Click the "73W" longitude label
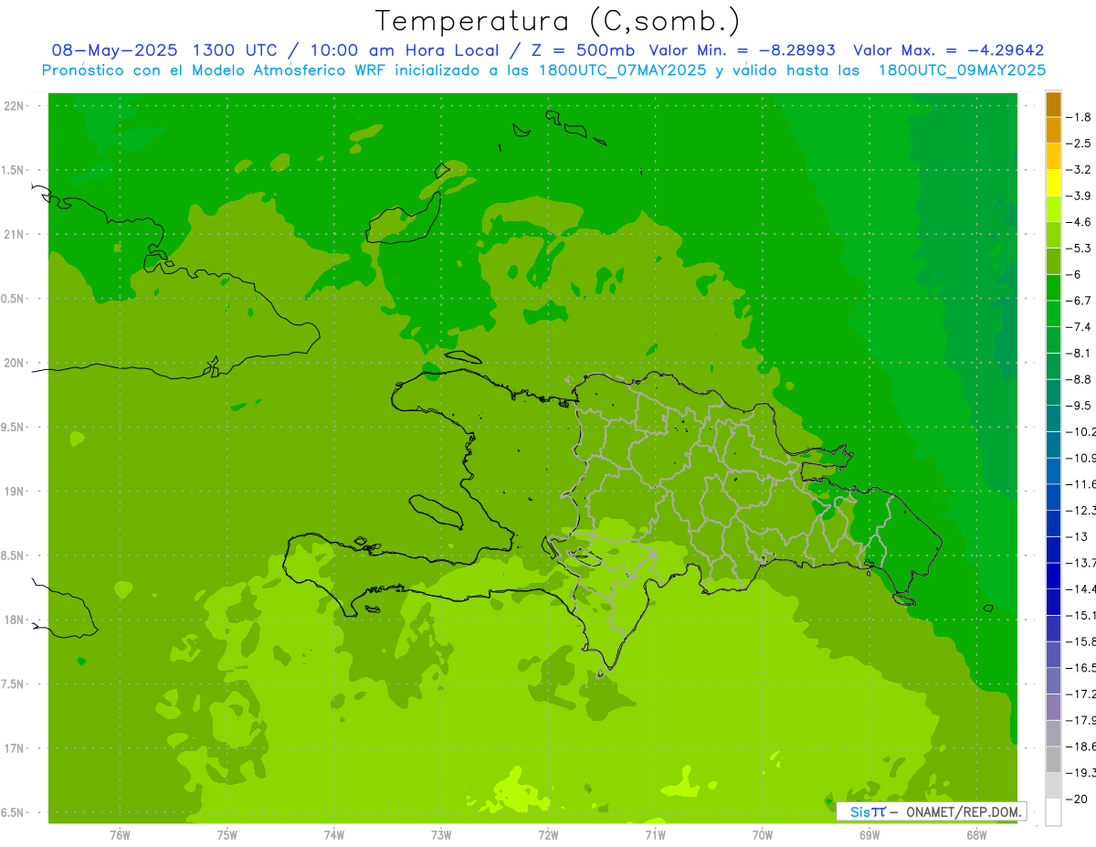Image resolution: width=1096 pixels, height=847 pixels. (x=441, y=835)
